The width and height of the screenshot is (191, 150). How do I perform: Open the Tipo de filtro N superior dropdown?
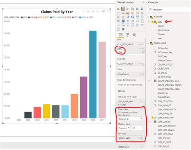131,119
